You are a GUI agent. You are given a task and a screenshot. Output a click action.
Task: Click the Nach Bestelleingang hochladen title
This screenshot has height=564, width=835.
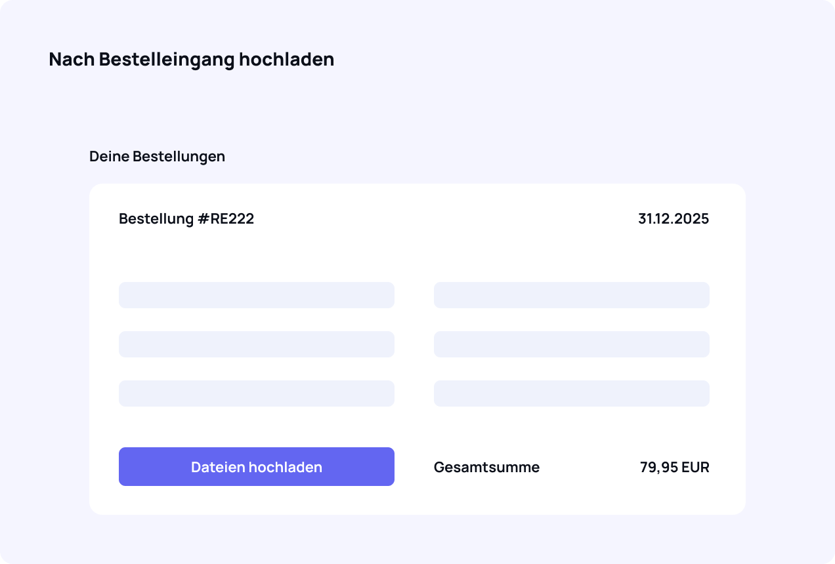192,60
